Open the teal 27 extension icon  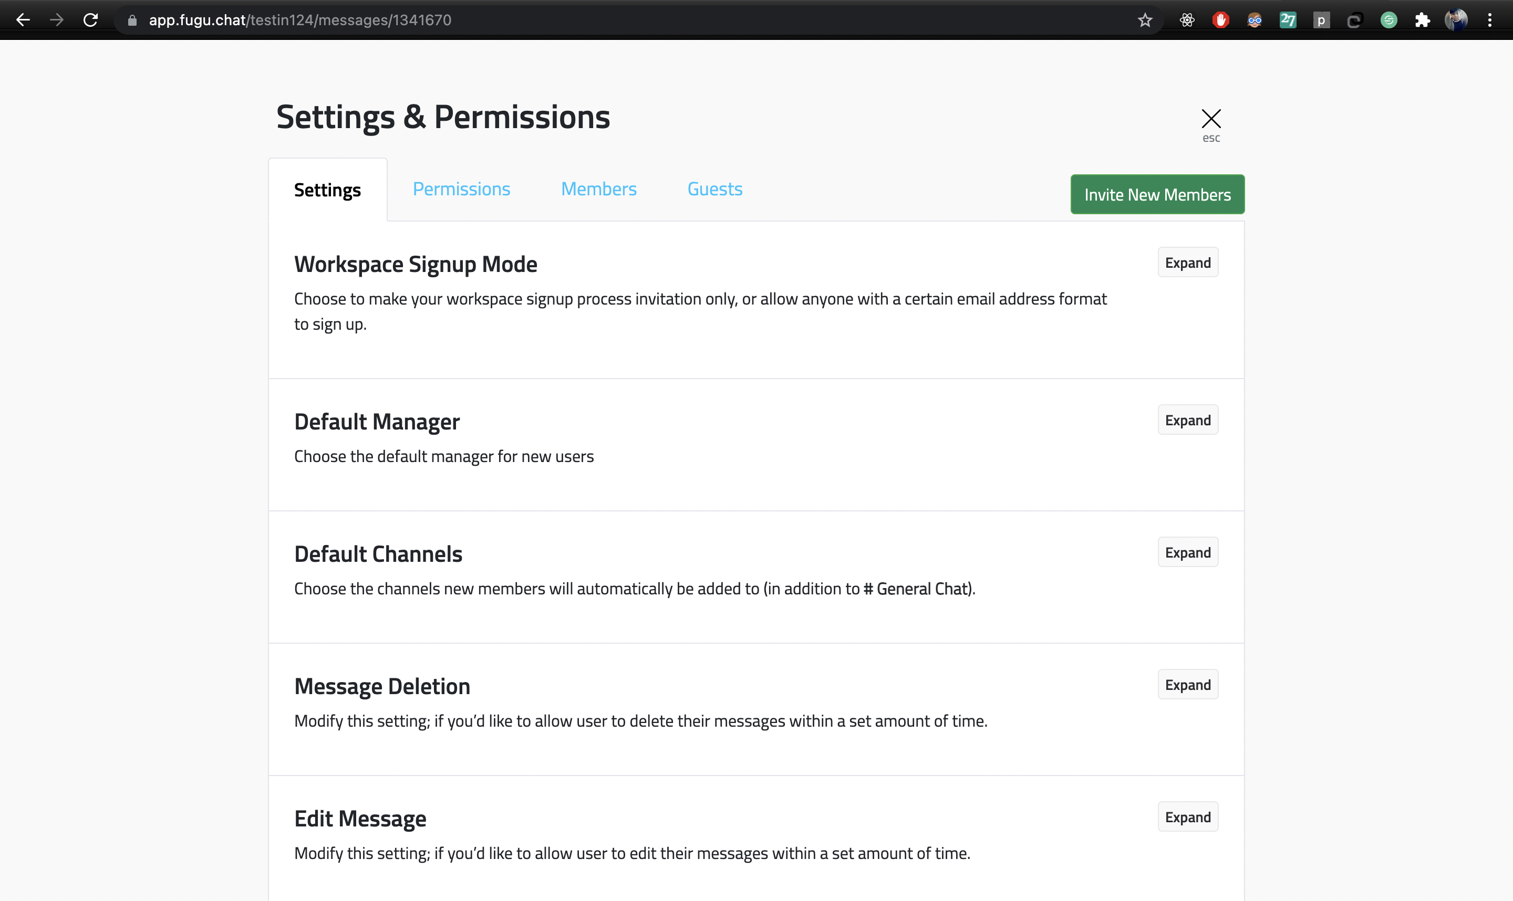(1288, 20)
